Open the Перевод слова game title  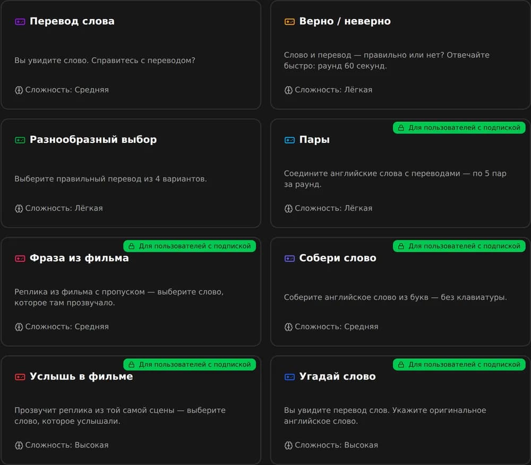click(x=72, y=21)
